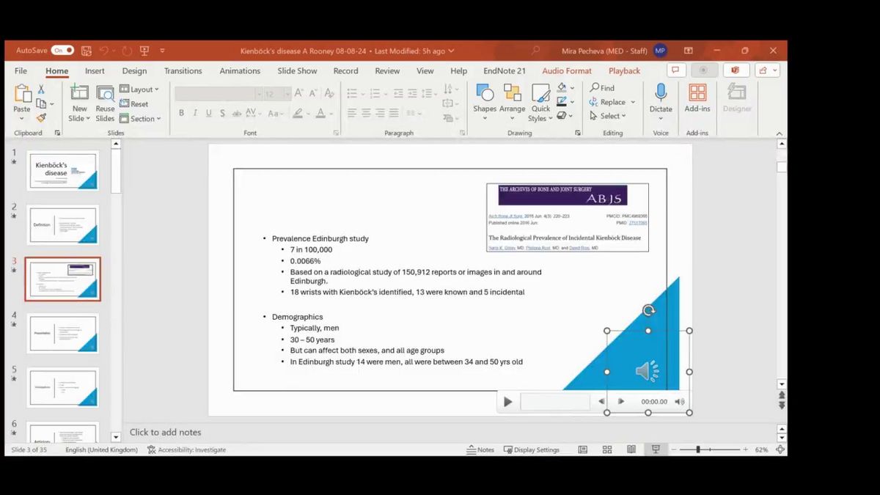
Task: Play the audio clip on the slide
Action: click(507, 402)
